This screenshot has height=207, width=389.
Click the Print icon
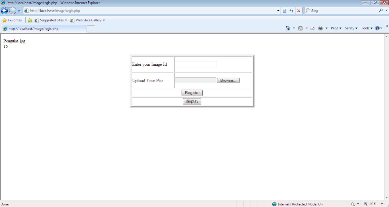click(x=320, y=28)
